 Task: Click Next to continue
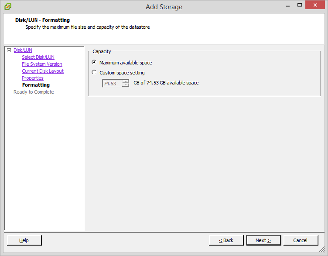[263, 240]
